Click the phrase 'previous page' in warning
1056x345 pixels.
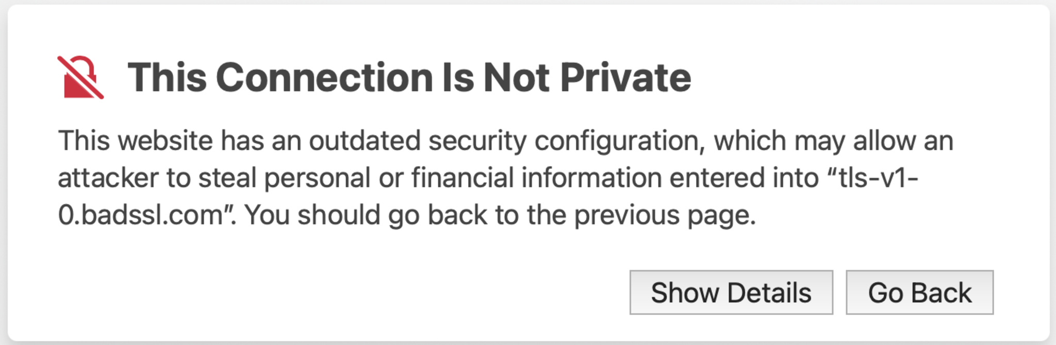[x=665, y=215]
